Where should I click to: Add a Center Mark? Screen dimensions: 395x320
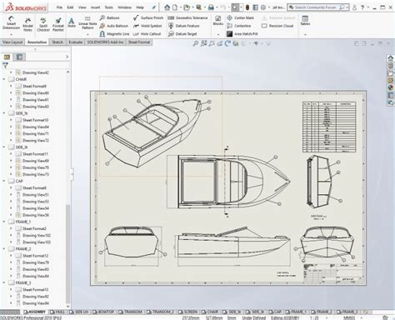pyautogui.click(x=240, y=17)
